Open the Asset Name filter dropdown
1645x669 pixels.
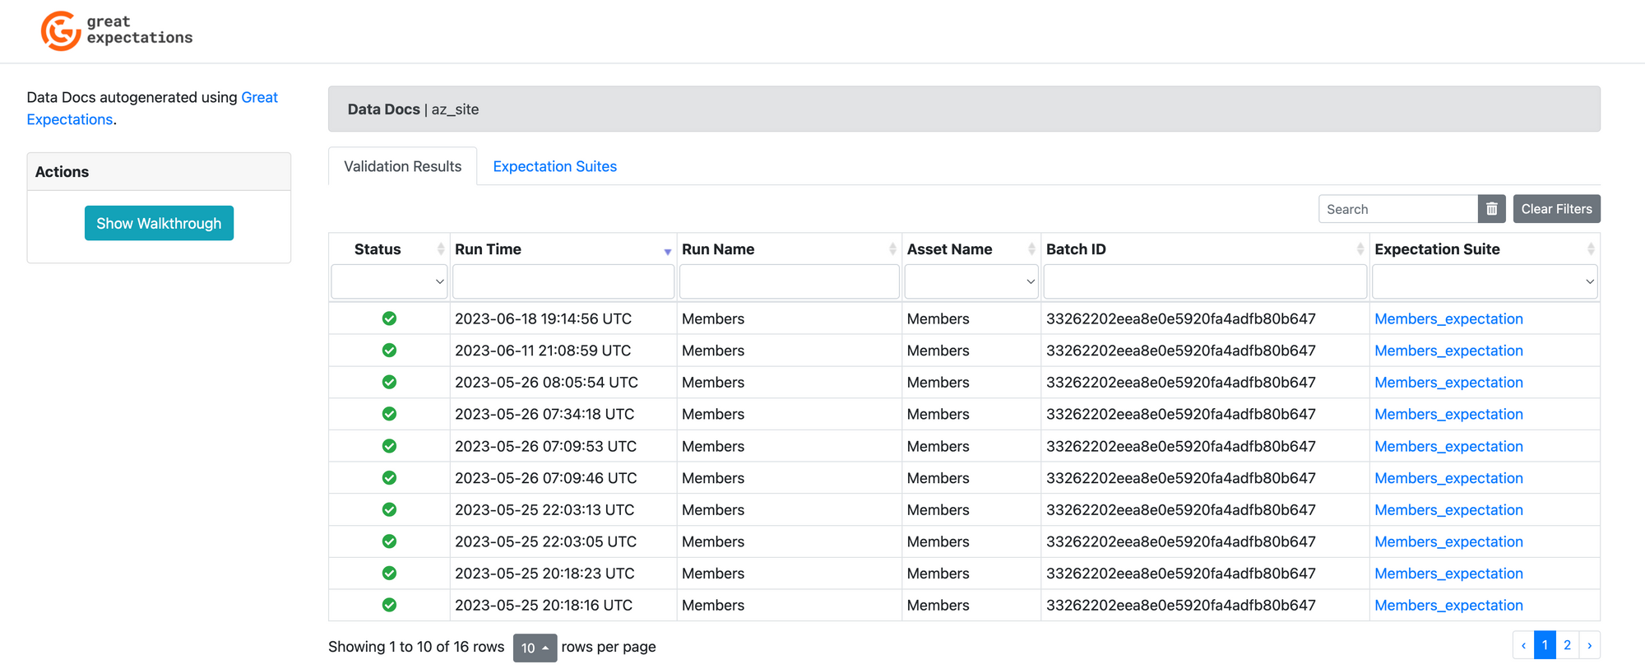tap(971, 281)
